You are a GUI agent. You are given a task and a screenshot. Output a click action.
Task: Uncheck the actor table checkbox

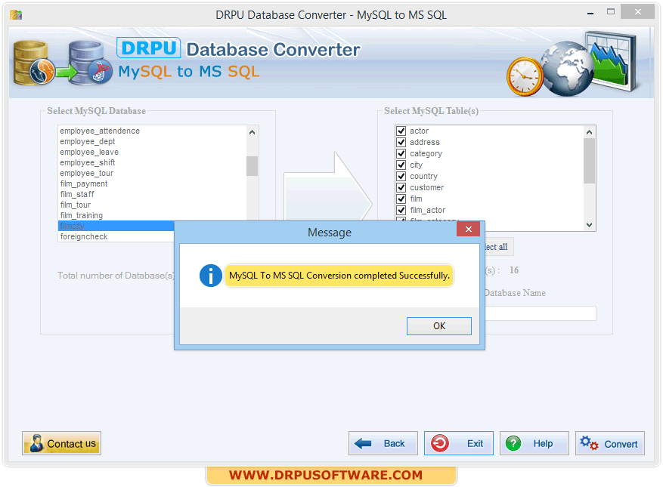click(x=401, y=131)
